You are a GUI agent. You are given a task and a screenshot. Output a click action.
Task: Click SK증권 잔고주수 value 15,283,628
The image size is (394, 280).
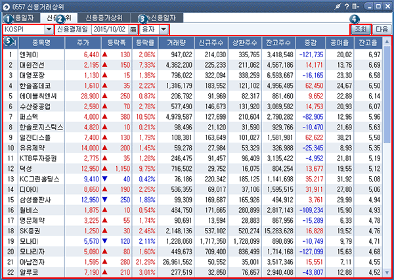click(x=278, y=231)
